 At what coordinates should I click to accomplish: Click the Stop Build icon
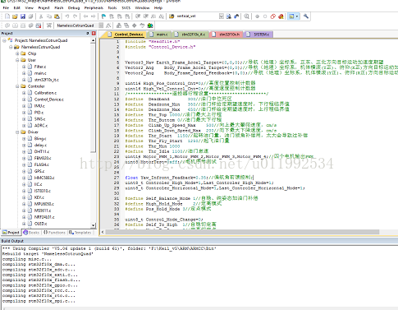coord(39,25)
